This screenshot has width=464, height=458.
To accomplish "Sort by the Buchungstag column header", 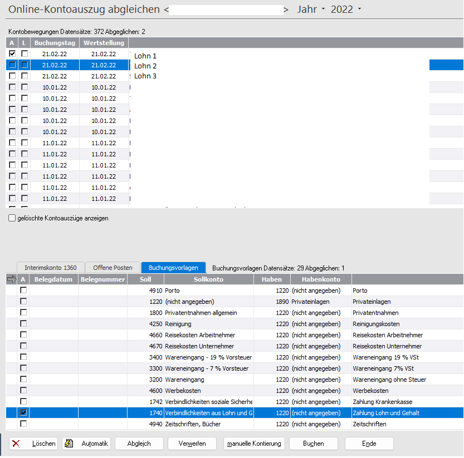I will click(x=55, y=43).
